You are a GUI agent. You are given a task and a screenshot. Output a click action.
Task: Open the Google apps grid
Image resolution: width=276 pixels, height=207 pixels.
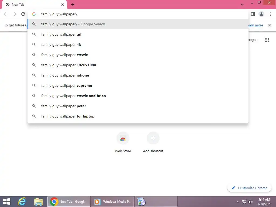(267, 40)
